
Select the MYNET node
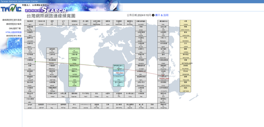(41, 23)
